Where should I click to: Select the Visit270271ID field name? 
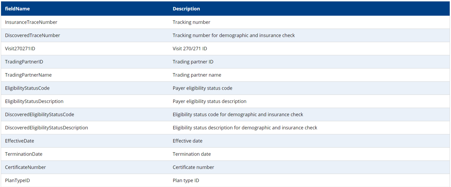click(x=20, y=49)
